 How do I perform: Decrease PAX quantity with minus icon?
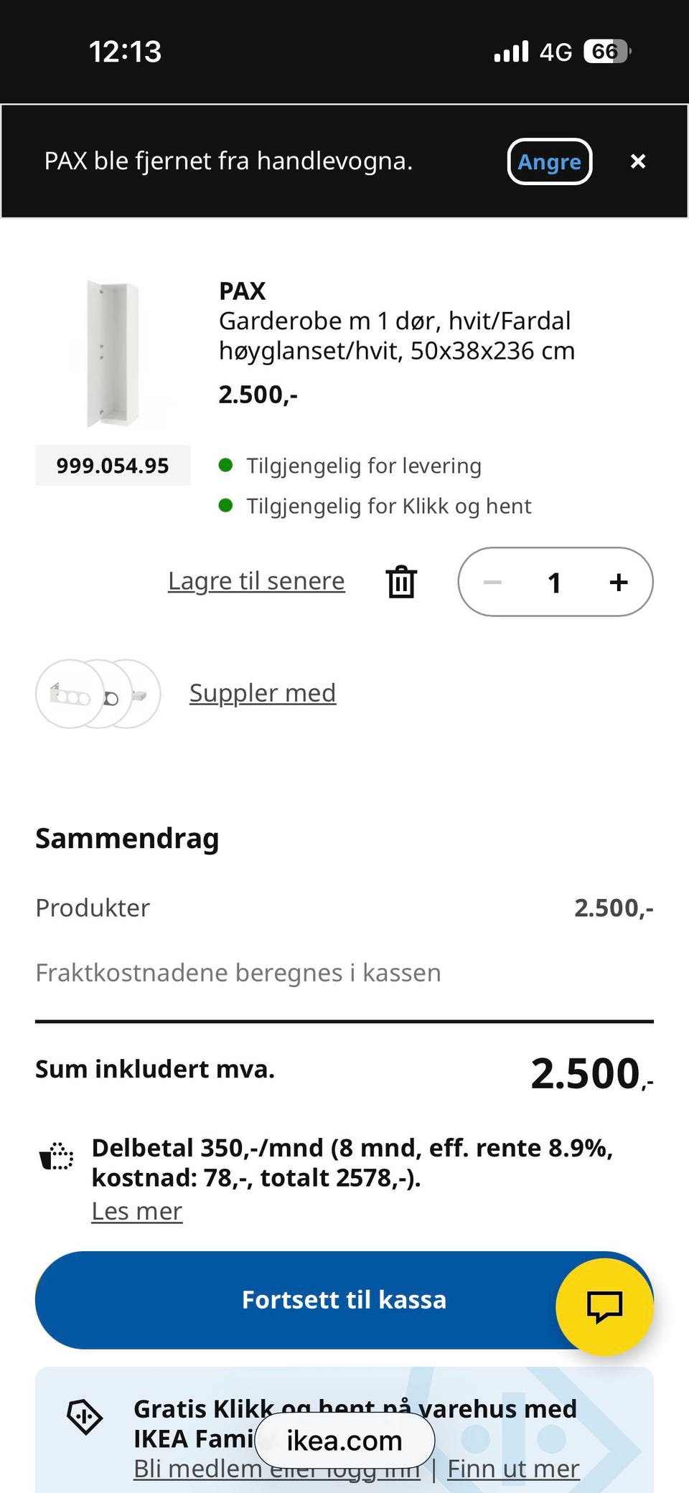pyautogui.click(x=492, y=582)
